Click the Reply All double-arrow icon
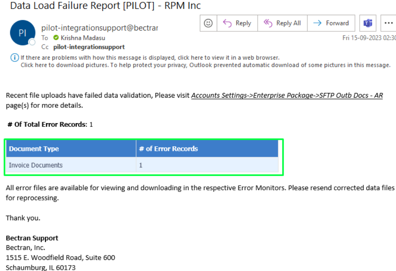The image size is (396, 271). 268,23
